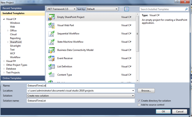The width and height of the screenshot is (192, 117).
Task: Click the List Definition name text
Action: [x=65, y=66]
